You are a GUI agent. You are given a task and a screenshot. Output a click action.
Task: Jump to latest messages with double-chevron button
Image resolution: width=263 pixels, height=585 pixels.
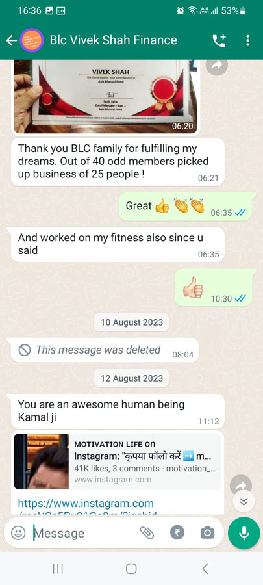click(244, 501)
